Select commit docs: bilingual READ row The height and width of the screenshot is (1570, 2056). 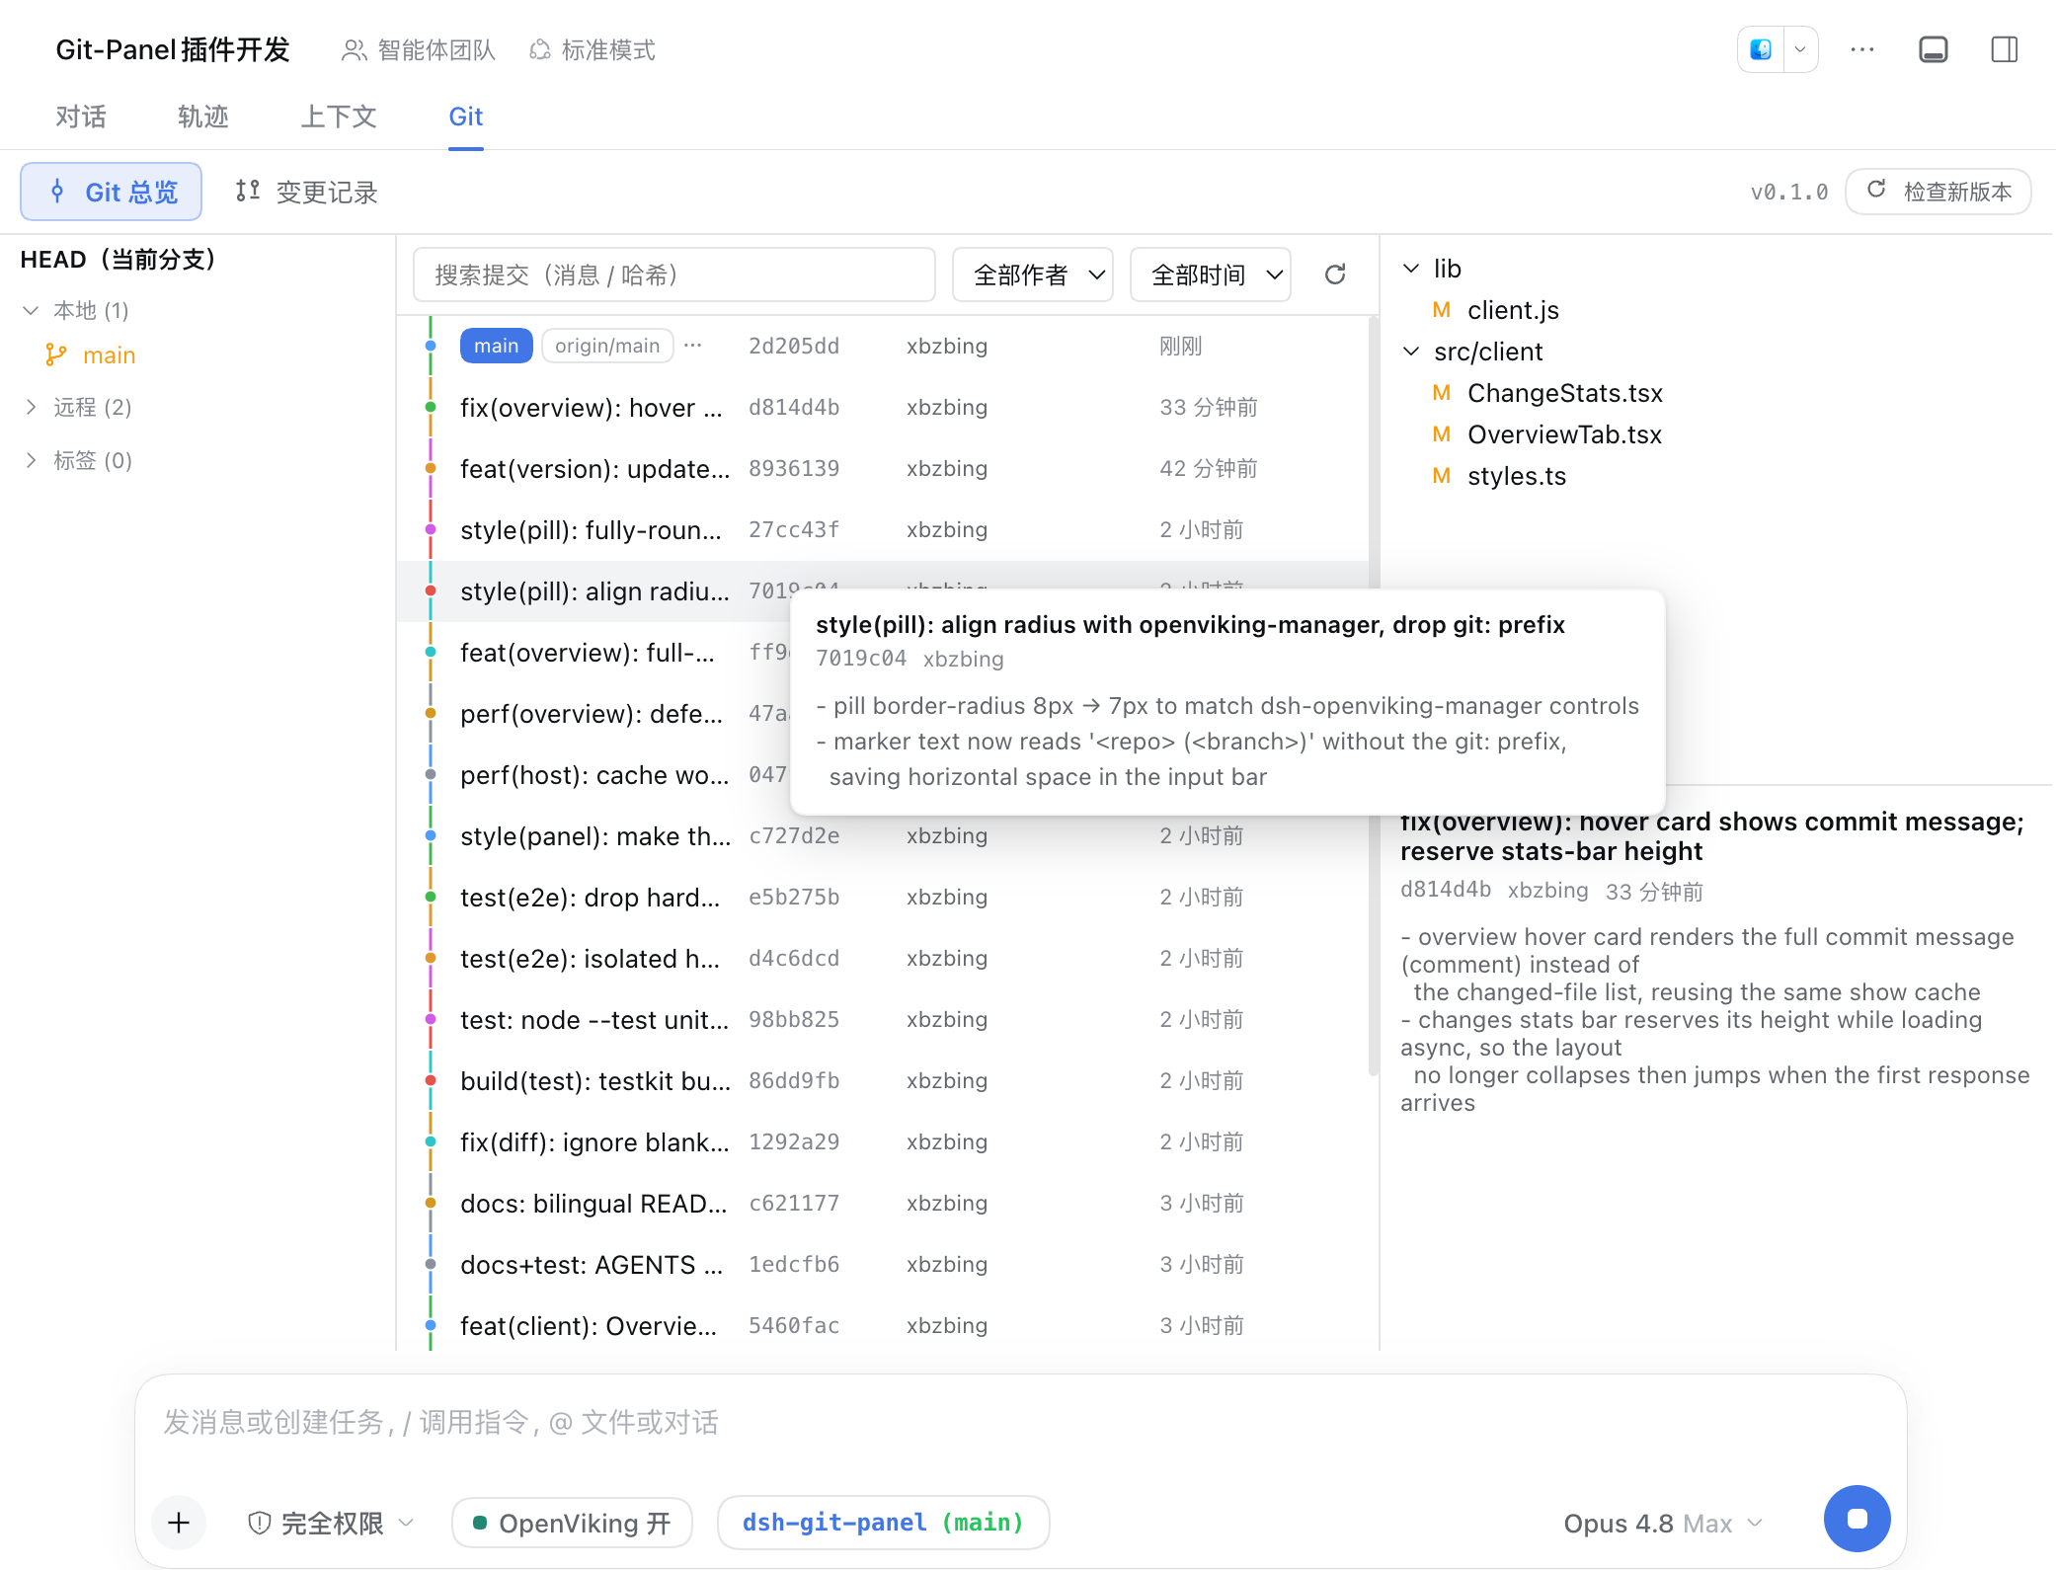(883, 1203)
